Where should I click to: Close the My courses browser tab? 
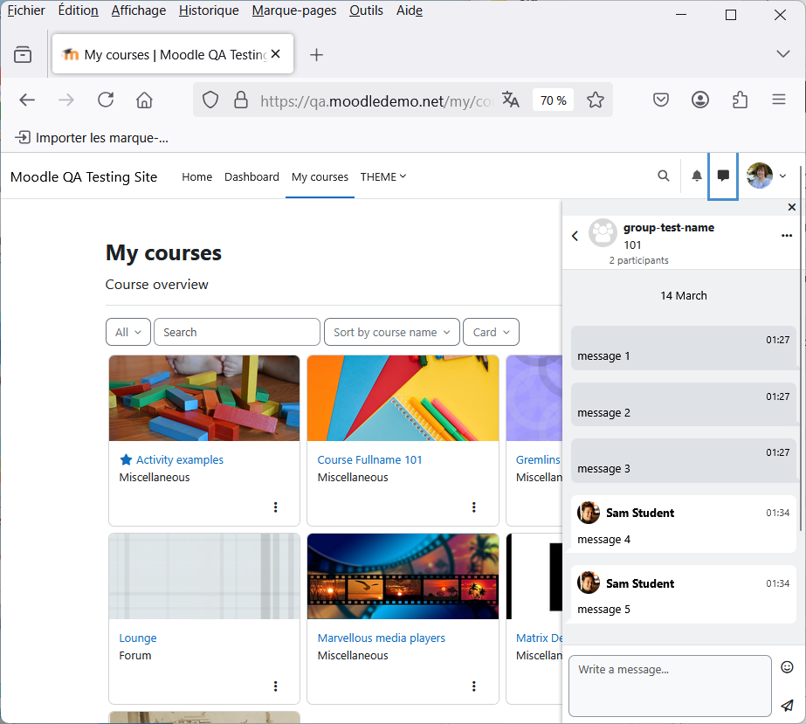(276, 54)
